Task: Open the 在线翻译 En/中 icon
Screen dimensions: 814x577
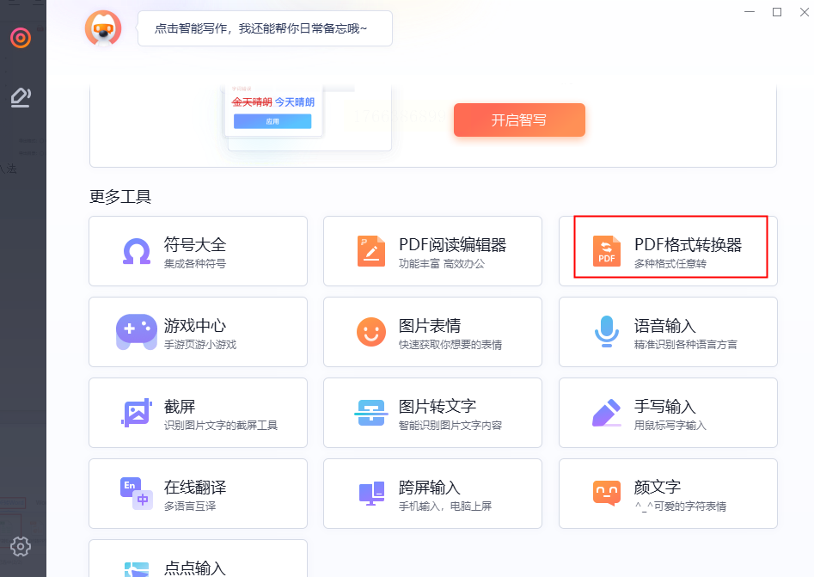Action: [x=137, y=494]
